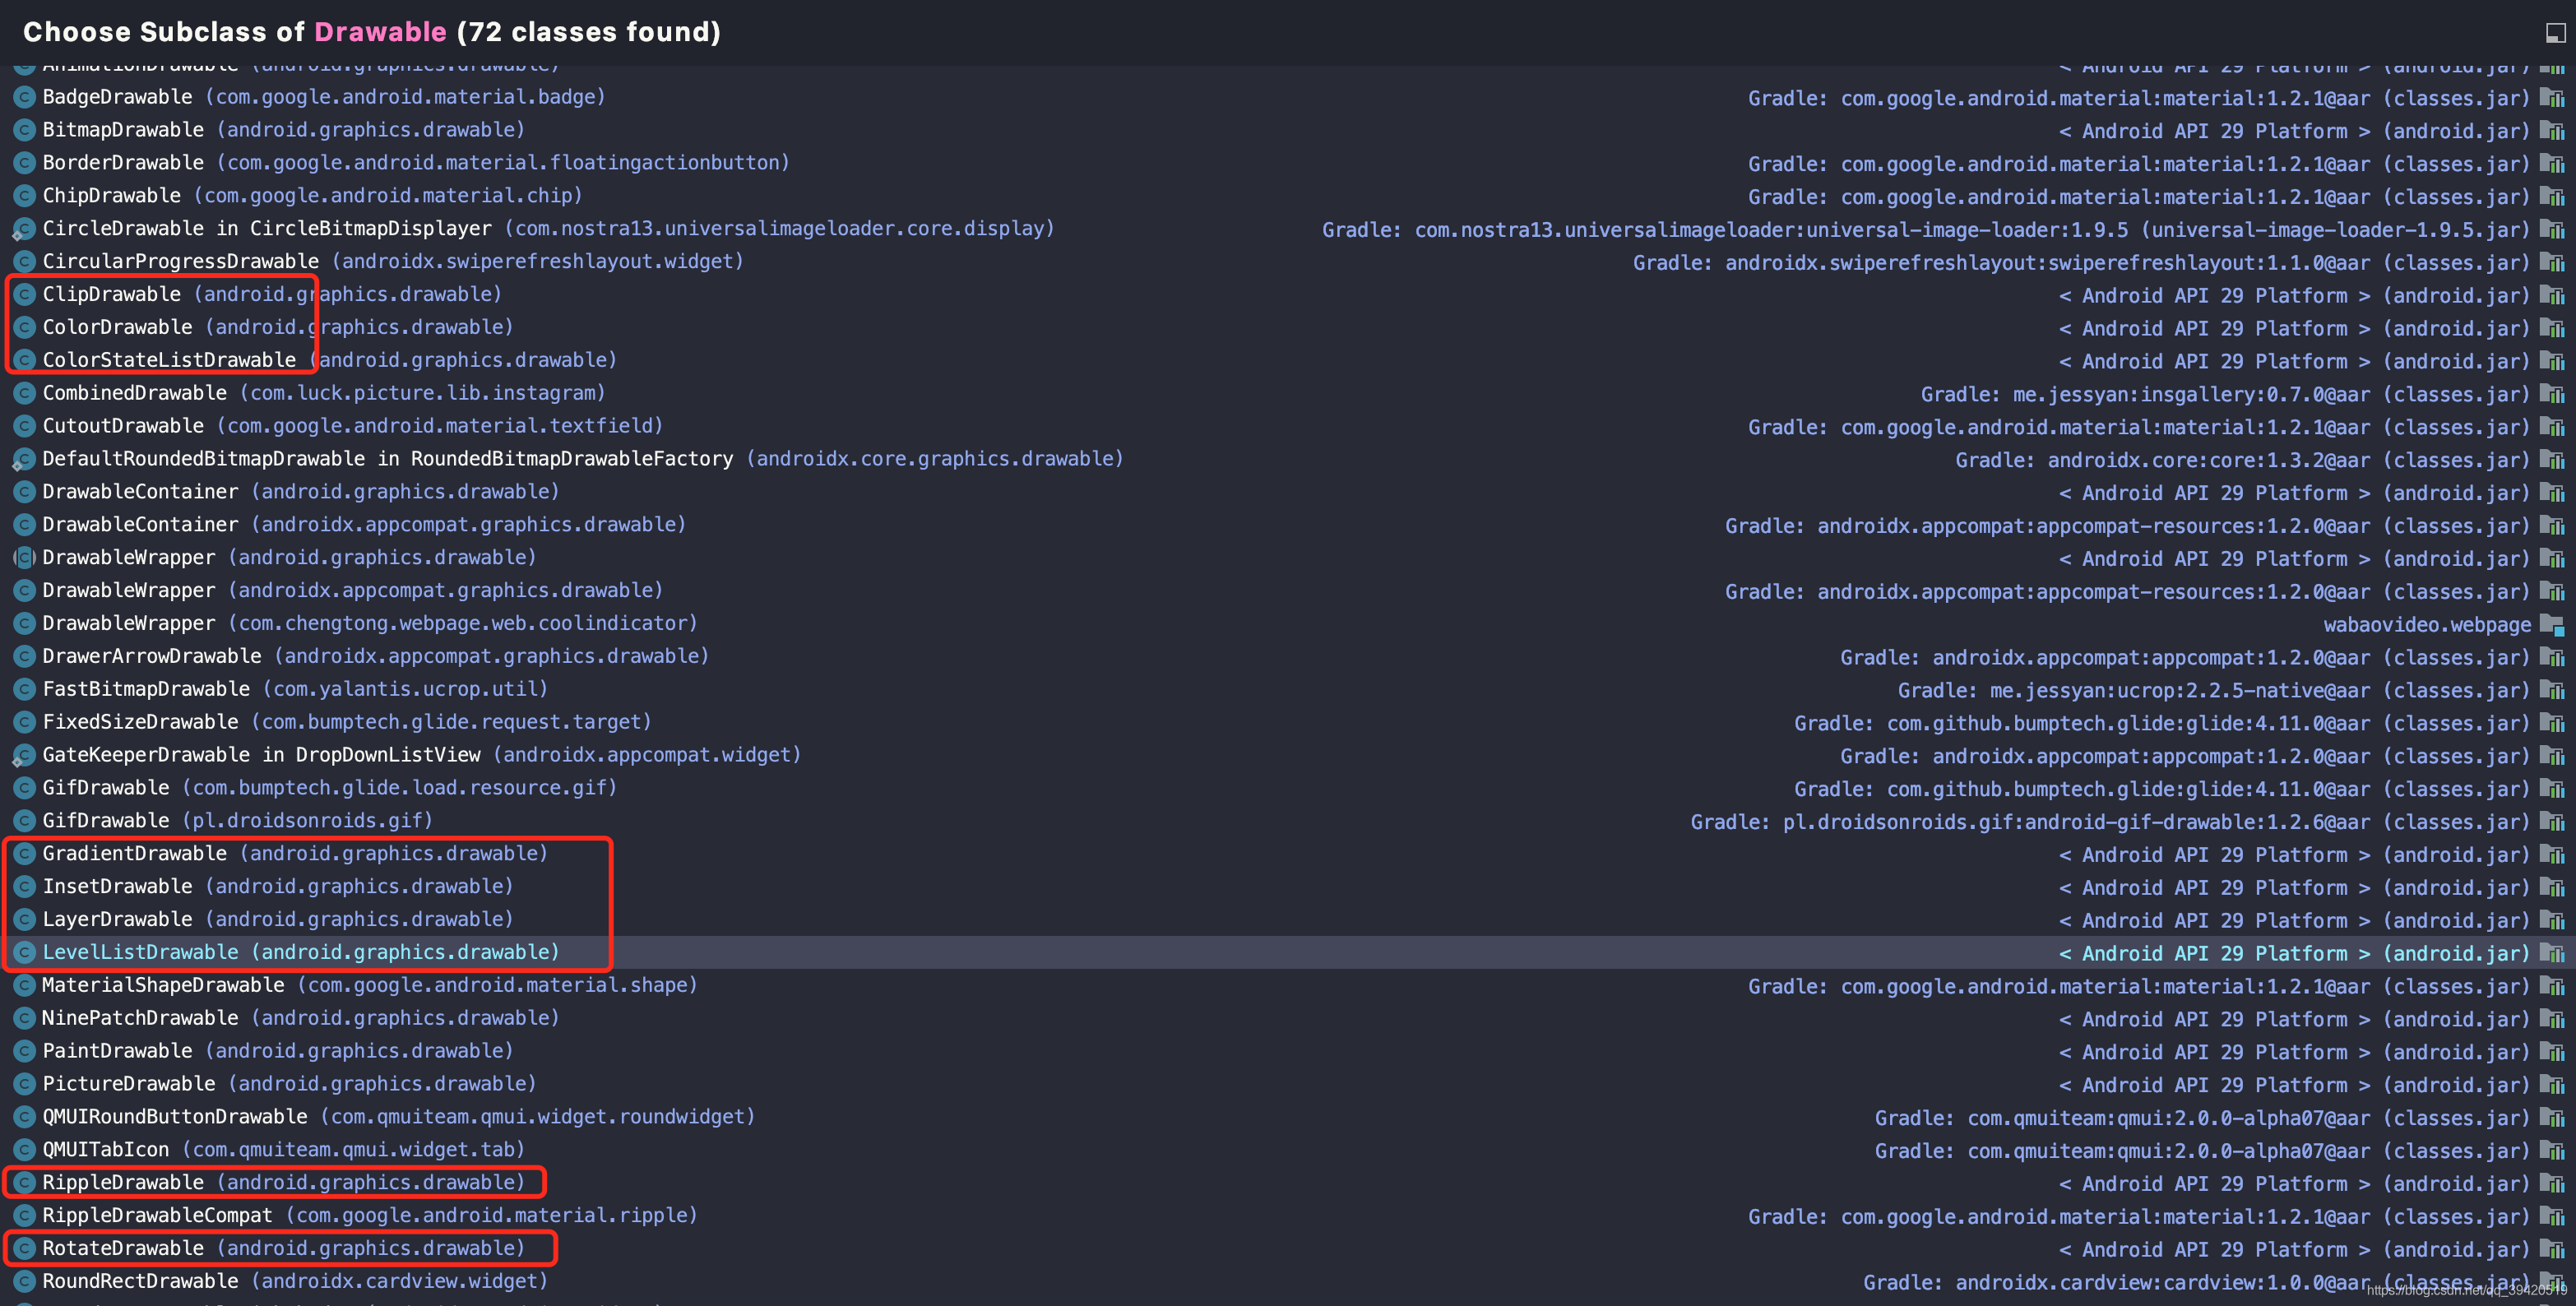Select CutoutDrawable entry
This screenshot has height=1306, width=2576.
click(x=1288, y=427)
